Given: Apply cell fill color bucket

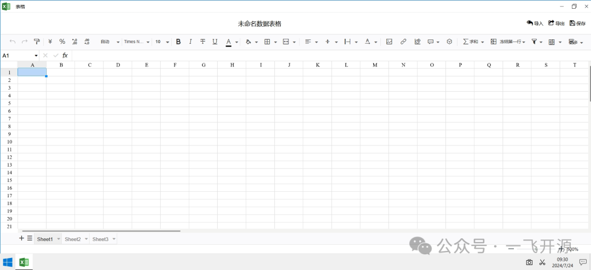Looking at the screenshot, I should [x=248, y=42].
